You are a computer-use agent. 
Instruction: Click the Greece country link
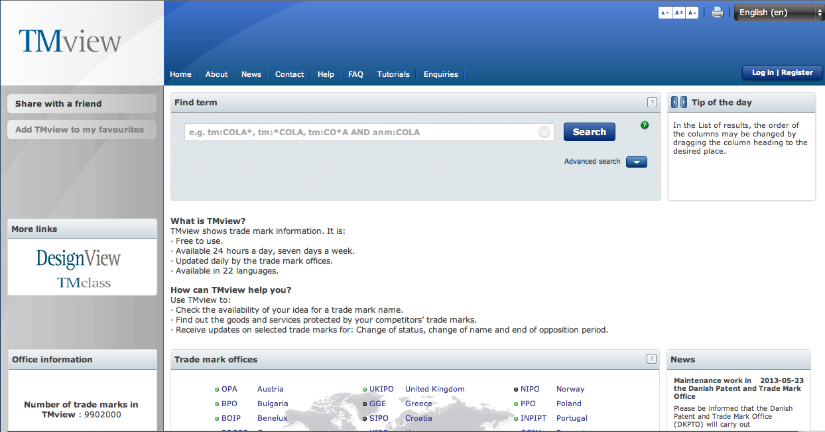418,404
